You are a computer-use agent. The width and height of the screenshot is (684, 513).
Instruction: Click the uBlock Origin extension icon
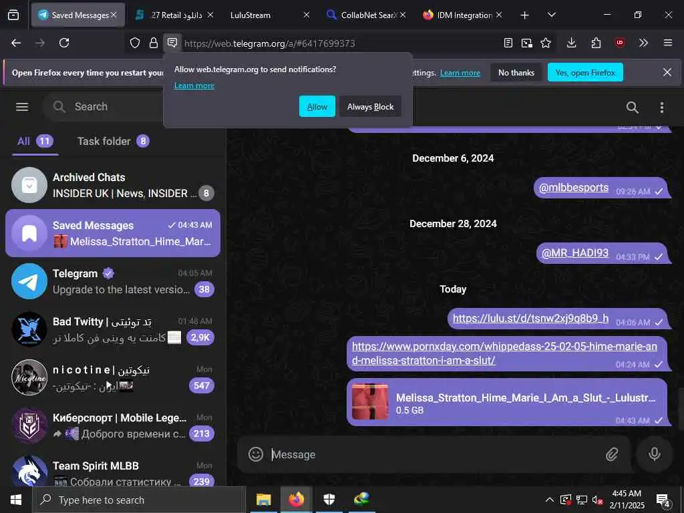[619, 43]
